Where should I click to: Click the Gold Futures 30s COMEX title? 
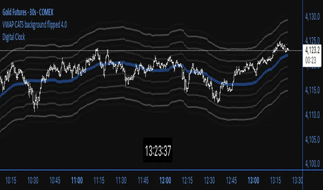[x=28, y=12]
